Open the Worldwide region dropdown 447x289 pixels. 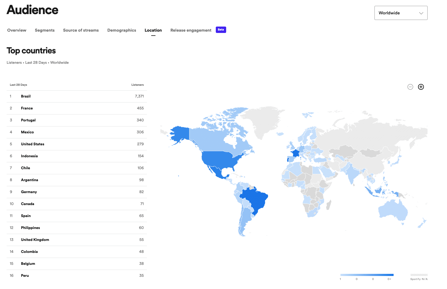click(x=401, y=13)
